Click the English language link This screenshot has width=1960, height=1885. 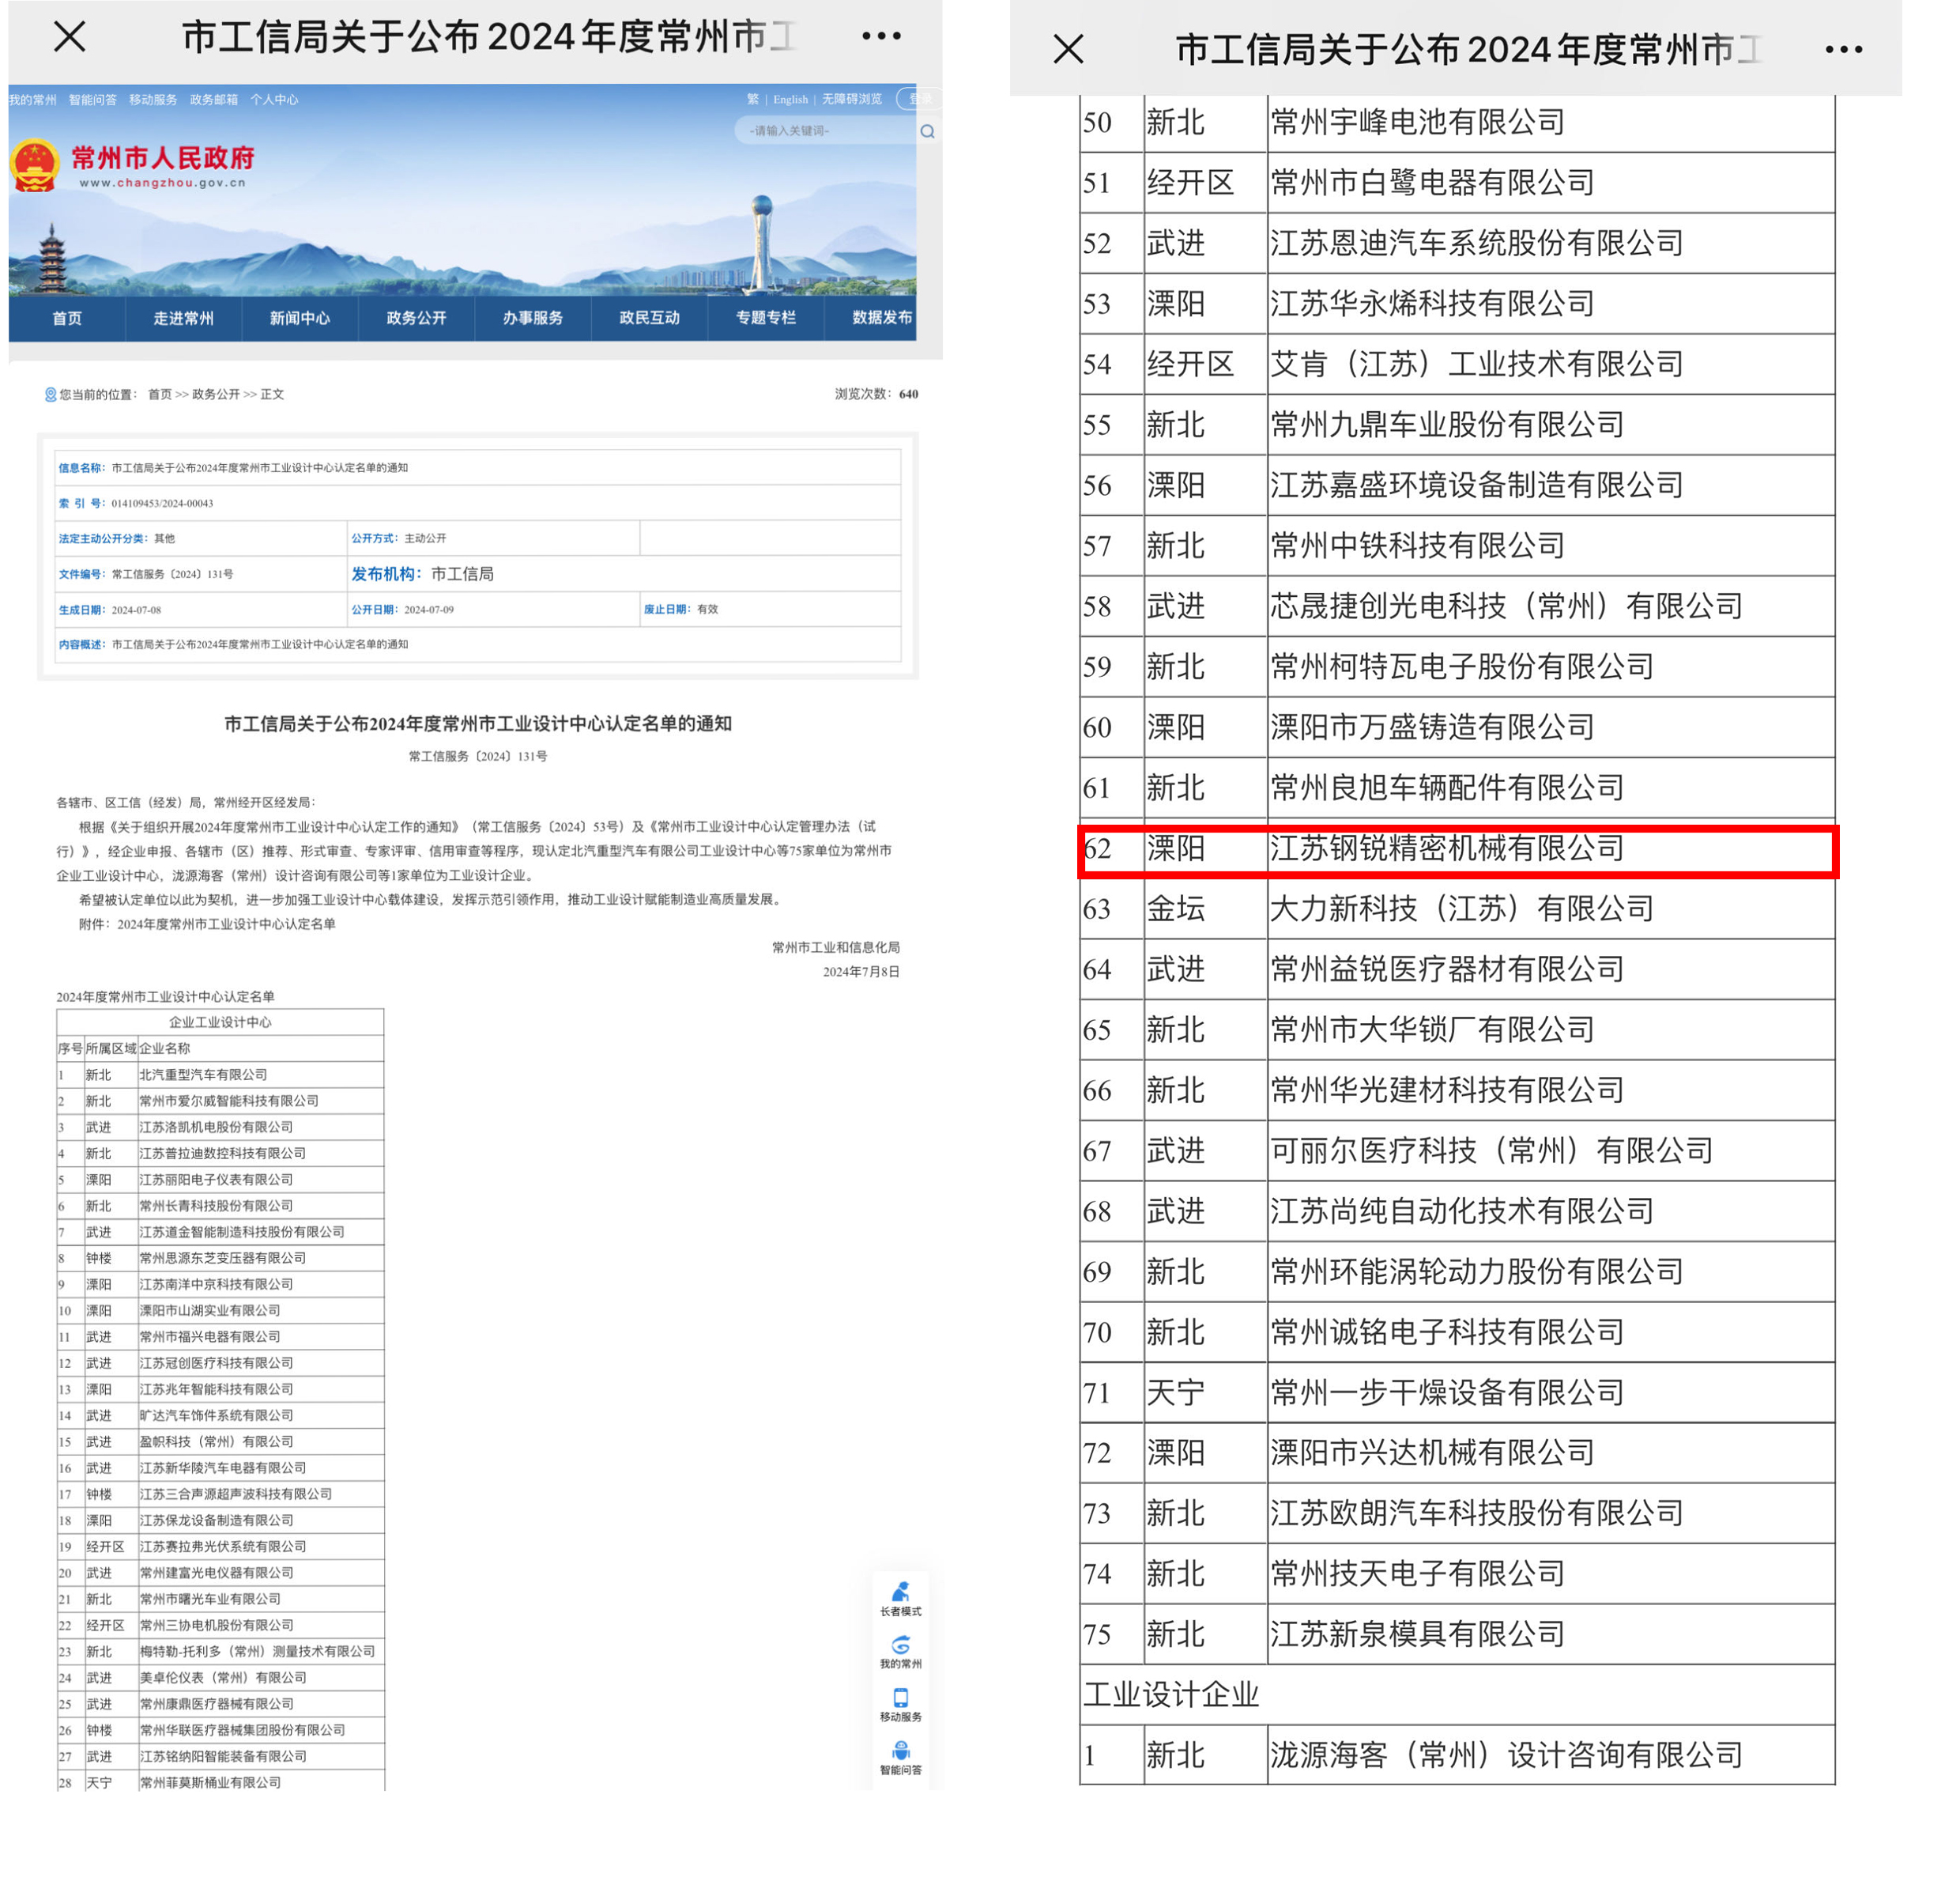[790, 99]
